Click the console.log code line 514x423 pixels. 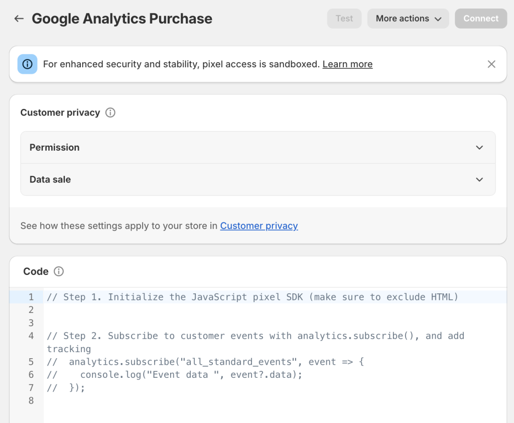click(173, 374)
